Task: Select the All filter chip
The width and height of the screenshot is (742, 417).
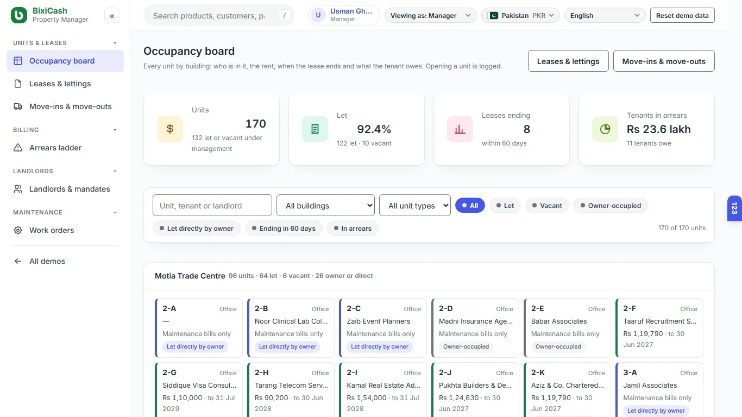Action: click(470, 205)
